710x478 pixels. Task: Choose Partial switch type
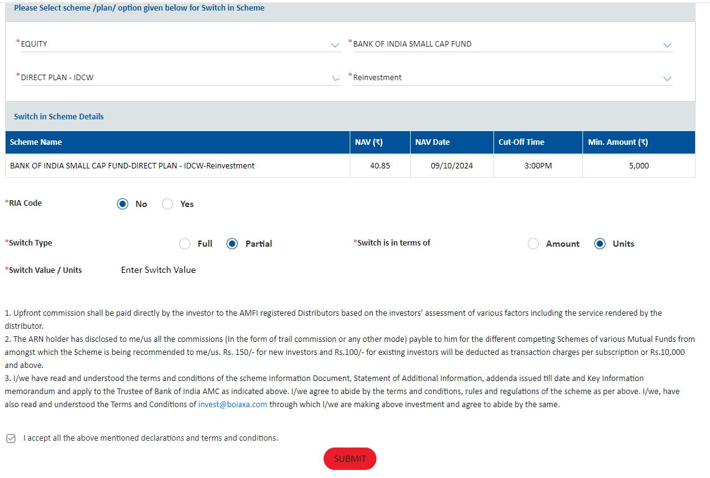(232, 244)
